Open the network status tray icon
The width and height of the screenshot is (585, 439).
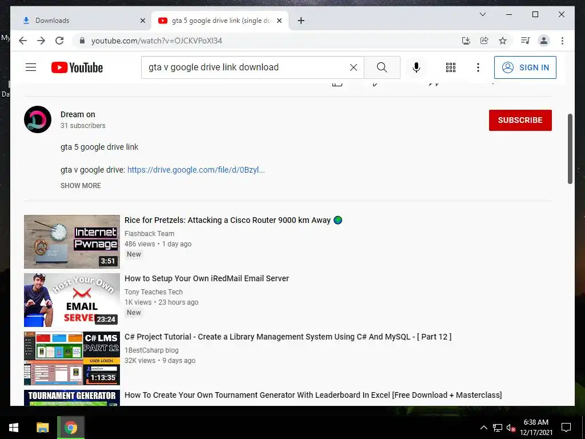pyautogui.click(x=498, y=428)
